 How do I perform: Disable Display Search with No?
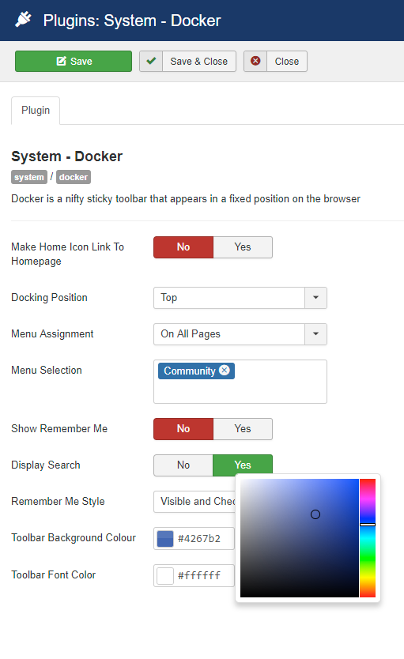coord(183,465)
